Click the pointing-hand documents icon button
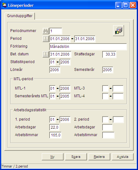The width and height of the screenshot is (138, 170). click(x=119, y=31)
